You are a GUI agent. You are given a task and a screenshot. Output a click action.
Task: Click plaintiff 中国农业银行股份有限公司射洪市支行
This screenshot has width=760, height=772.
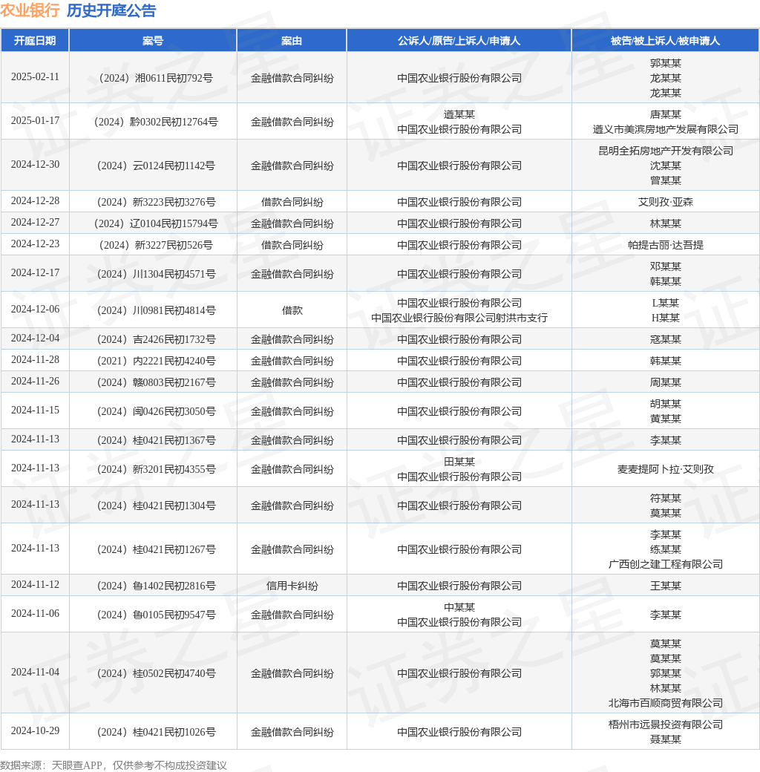[x=459, y=318]
